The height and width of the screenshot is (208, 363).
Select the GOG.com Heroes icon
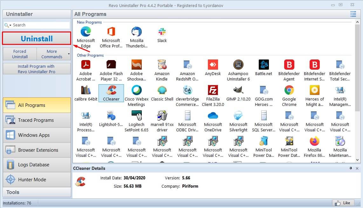click(x=264, y=90)
